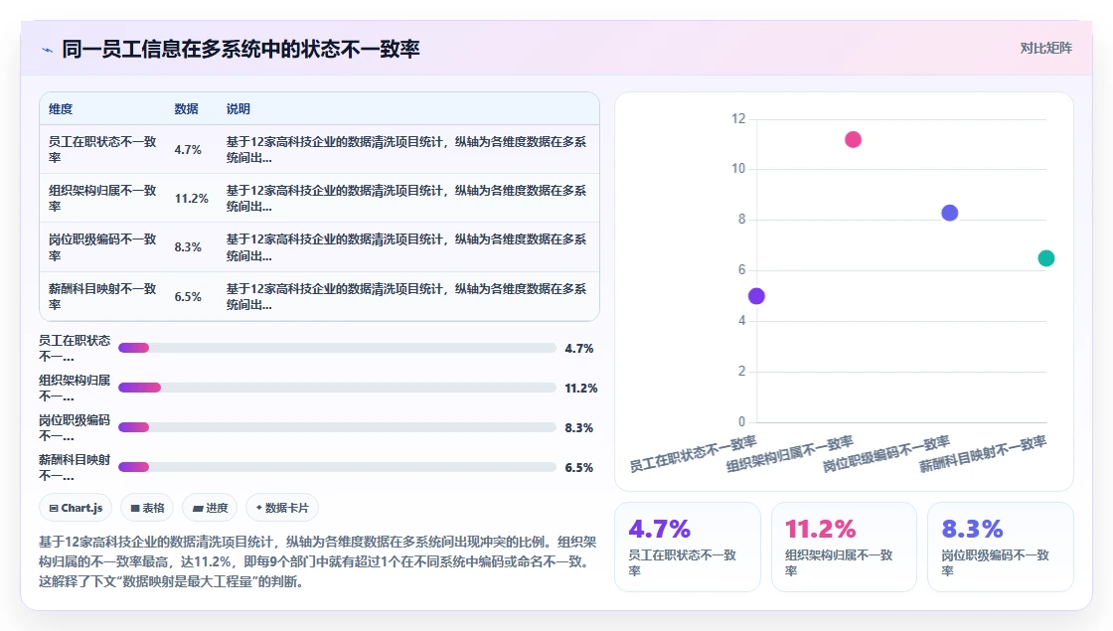Select the Chart.js tag chip
The width and height of the screenshot is (1113, 631).
click(76, 508)
